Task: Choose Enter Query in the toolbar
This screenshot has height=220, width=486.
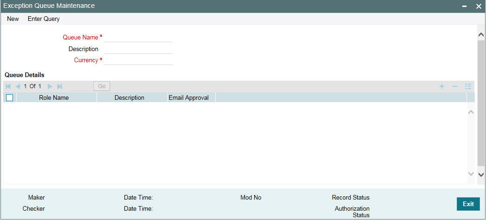Action: pyautogui.click(x=44, y=19)
